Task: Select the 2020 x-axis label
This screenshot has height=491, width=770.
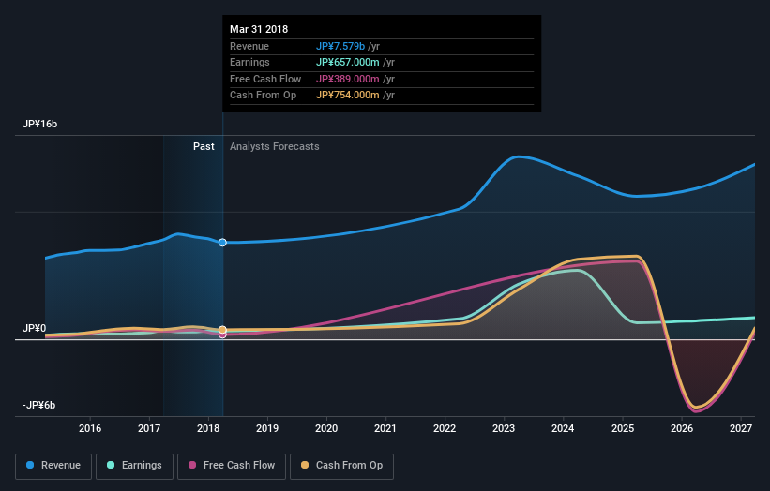Action: coord(326,428)
